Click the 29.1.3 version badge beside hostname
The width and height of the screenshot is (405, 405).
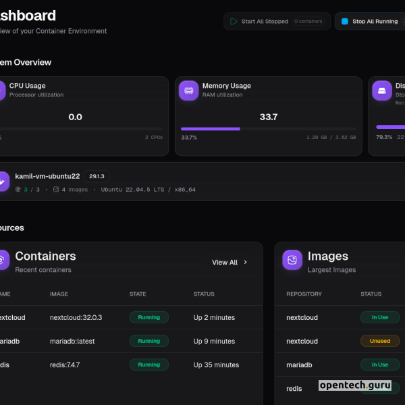[97, 176]
